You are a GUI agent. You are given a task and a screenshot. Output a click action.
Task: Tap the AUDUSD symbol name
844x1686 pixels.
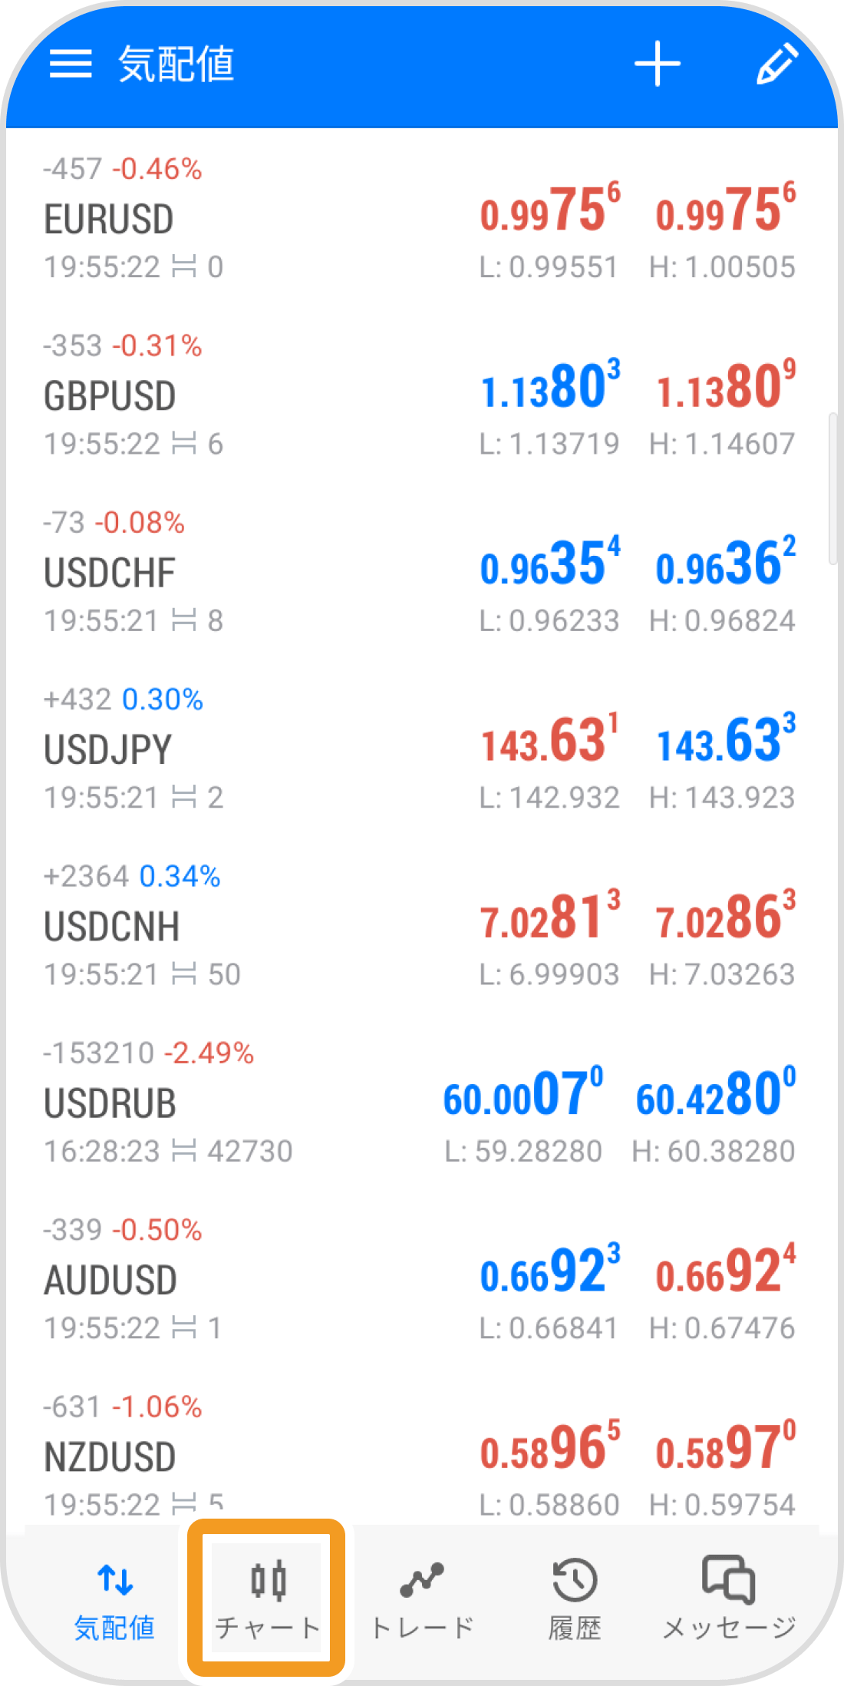coord(110,1280)
